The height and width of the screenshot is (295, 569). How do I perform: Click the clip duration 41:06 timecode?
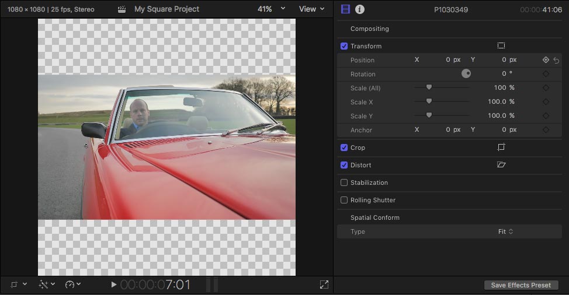541,10
